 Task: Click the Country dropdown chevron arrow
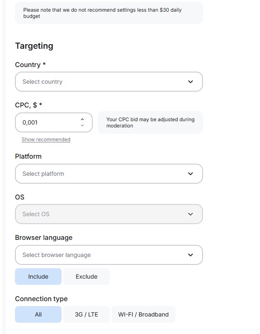tap(191, 82)
